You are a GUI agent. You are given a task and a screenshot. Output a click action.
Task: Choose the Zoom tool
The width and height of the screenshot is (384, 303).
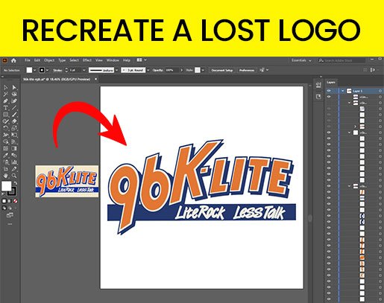pos(14,176)
